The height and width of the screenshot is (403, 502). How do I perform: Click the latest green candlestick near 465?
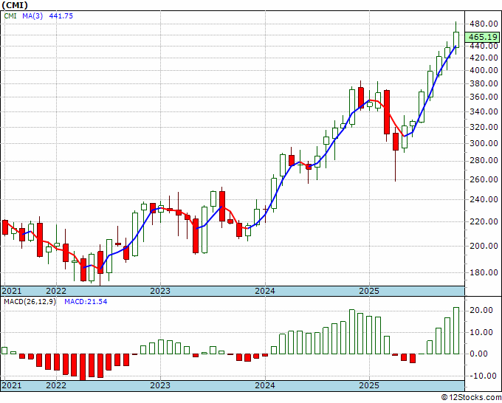click(x=456, y=40)
